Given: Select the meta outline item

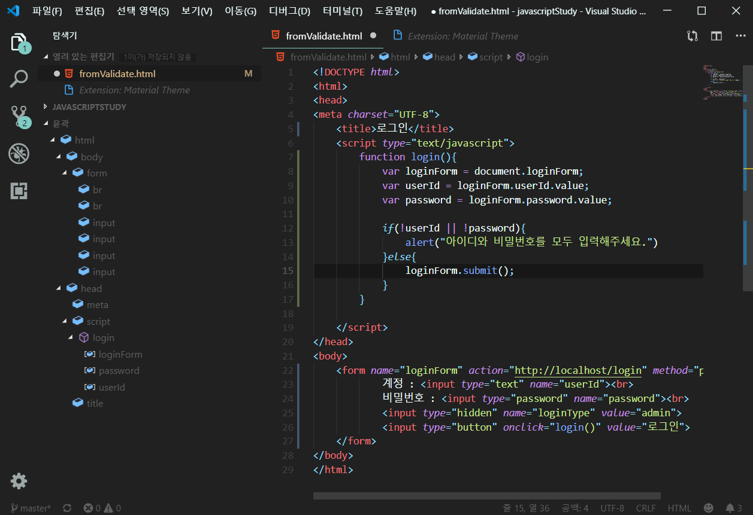Looking at the screenshot, I should click(98, 305).
